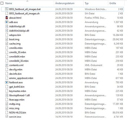Select the Firefox icon beside about.html

[x=7, y=18]
